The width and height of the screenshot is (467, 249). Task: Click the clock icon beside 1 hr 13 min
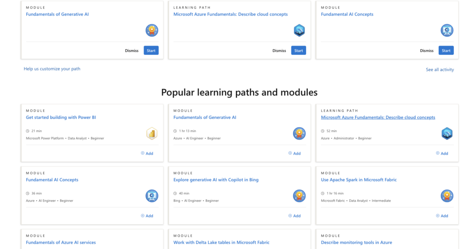pyautogui.click(x=175, y=131)
